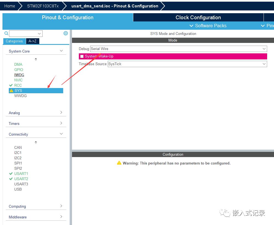Screen dimensions: 274x225
Task: Select the Categories view tab
Action: [14, 41]
